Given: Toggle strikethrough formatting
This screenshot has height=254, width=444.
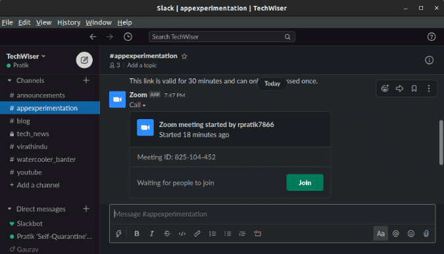Looking at the screenshot, I should point(167,234).
